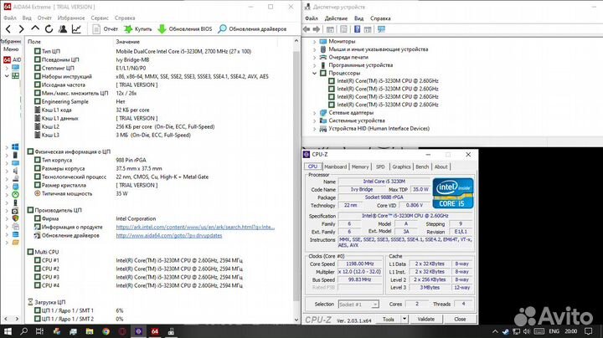Open Обновления драйверов toolbar item

(x=252, y=28)
